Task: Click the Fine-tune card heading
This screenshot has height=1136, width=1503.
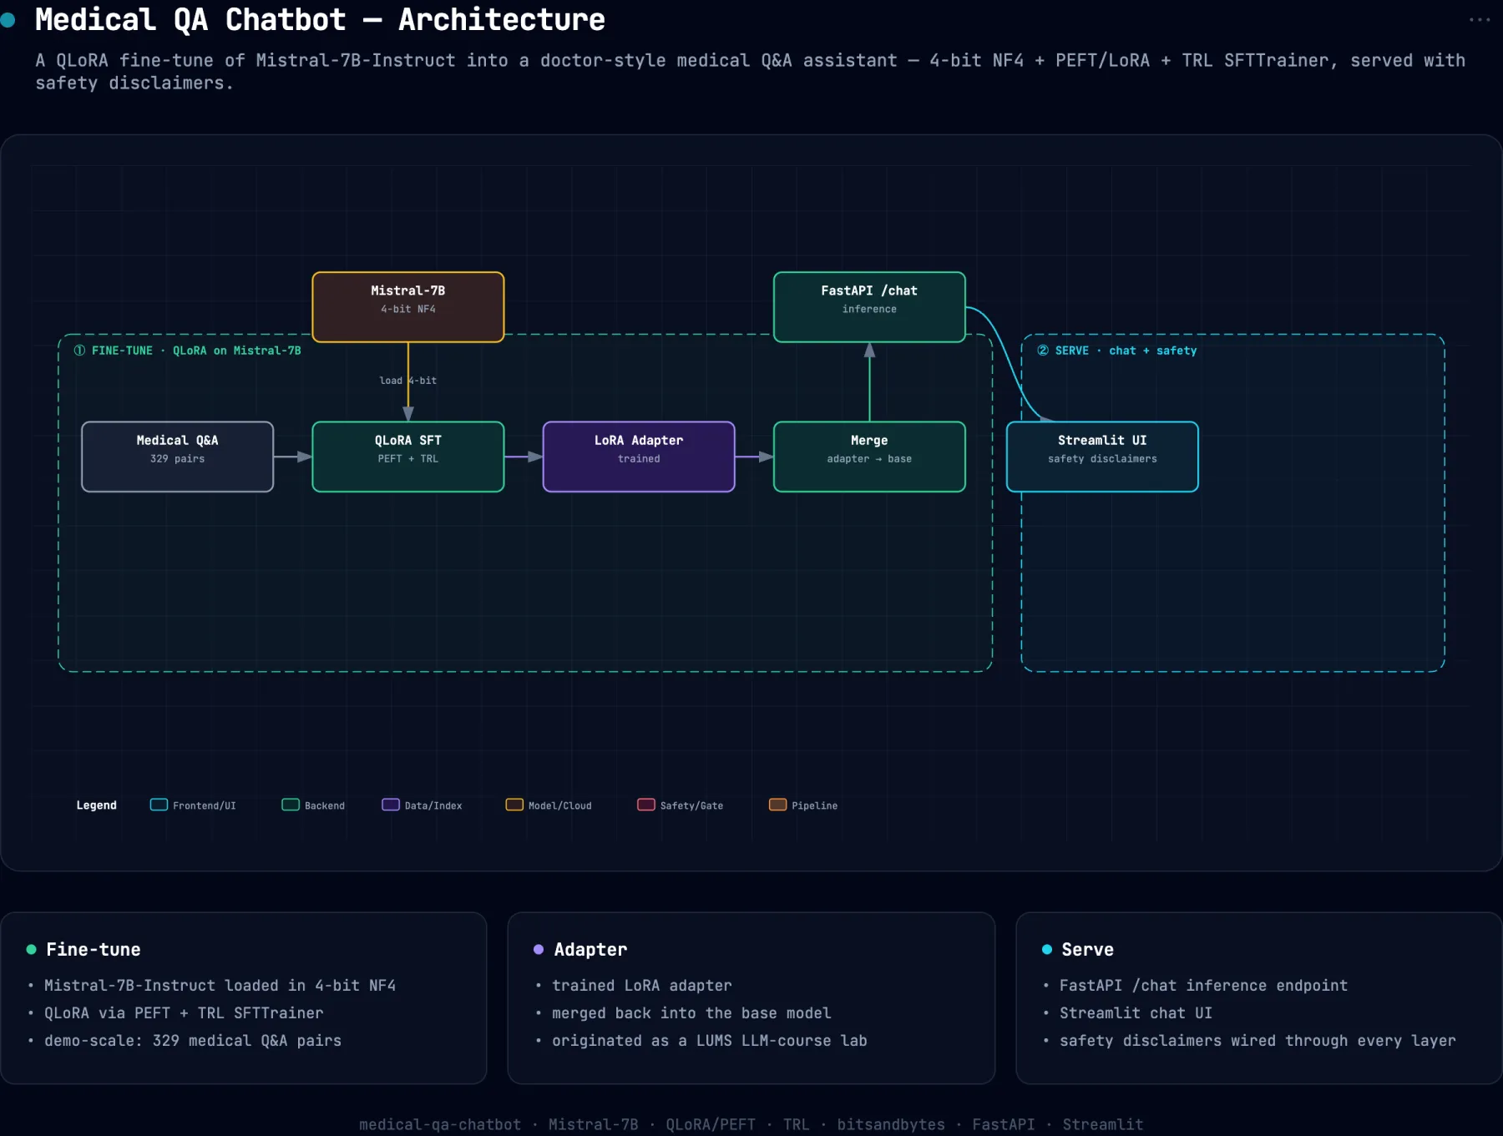Action: click(94, 949)
